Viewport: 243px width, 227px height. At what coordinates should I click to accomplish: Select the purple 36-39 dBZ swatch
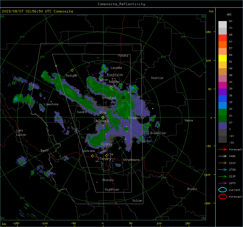222,92
